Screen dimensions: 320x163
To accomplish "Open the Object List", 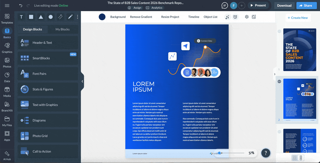I will click(210, 17).
